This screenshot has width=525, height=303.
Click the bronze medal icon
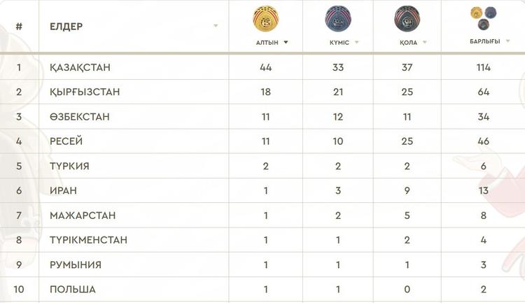click(407, 19)
